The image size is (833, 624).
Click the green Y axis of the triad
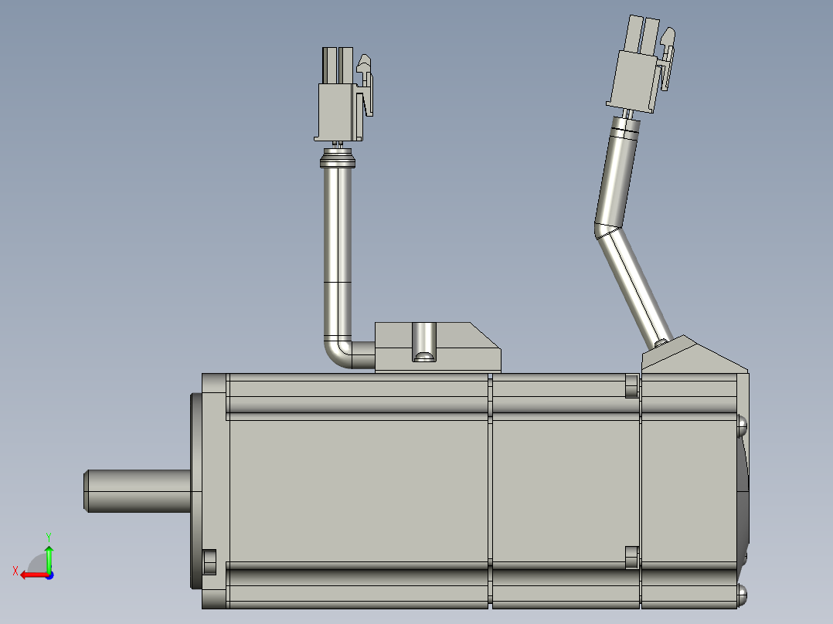[49, 558]
